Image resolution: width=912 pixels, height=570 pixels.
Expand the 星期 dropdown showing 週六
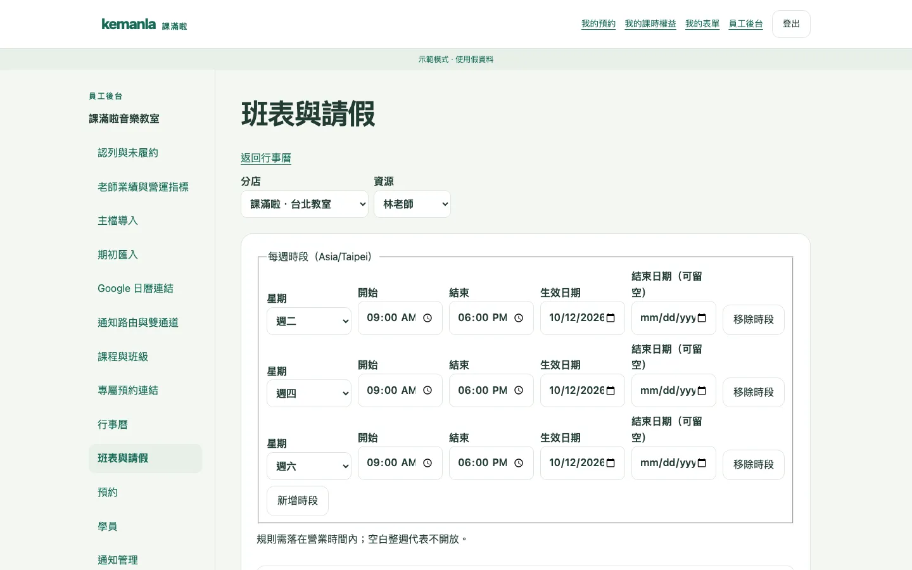coord(309,466)
